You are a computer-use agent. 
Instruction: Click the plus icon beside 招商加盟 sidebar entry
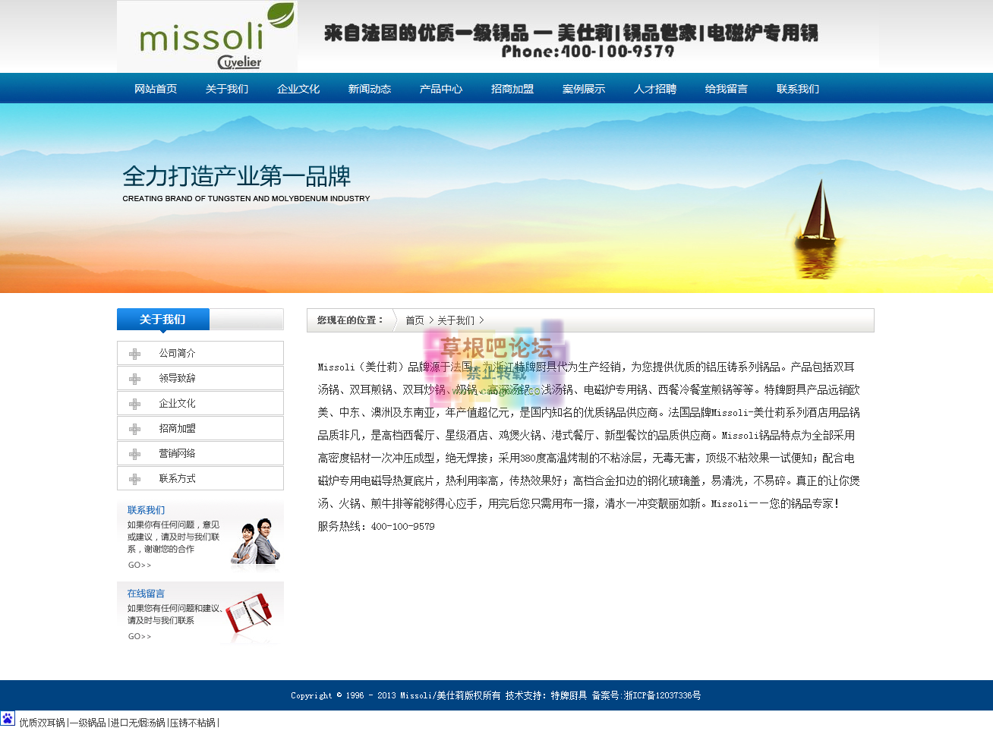[x=137, y=427]
